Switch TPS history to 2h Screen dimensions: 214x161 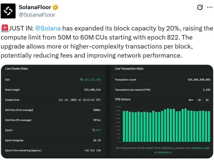coord(199,100)
